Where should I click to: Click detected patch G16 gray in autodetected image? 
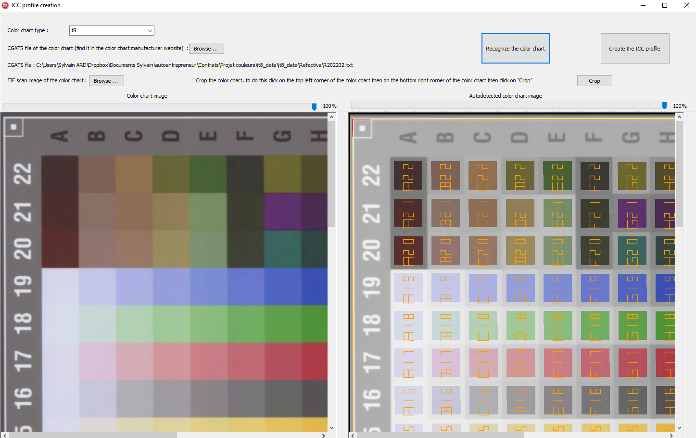tap(632, 400)
